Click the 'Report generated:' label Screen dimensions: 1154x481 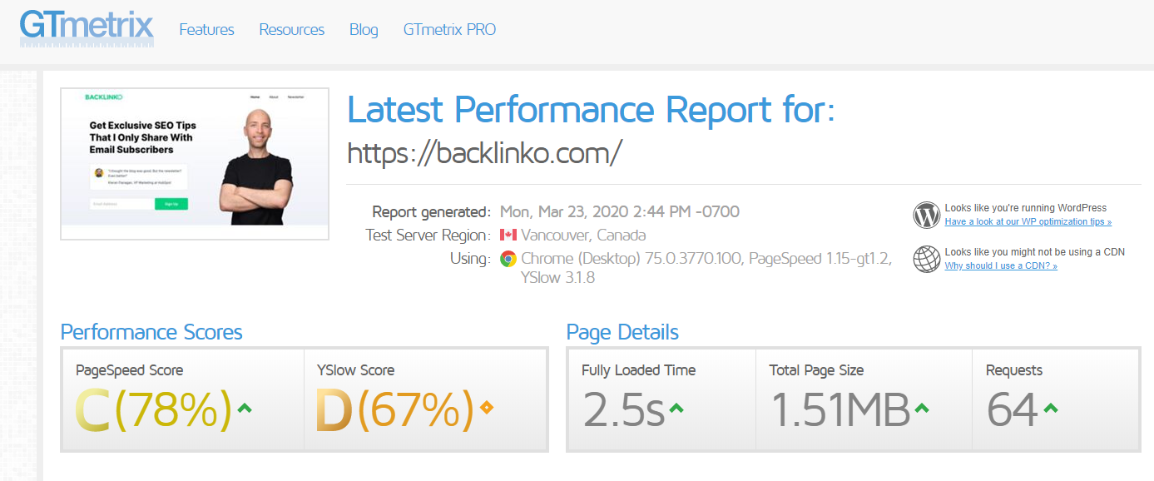[432, 211]
